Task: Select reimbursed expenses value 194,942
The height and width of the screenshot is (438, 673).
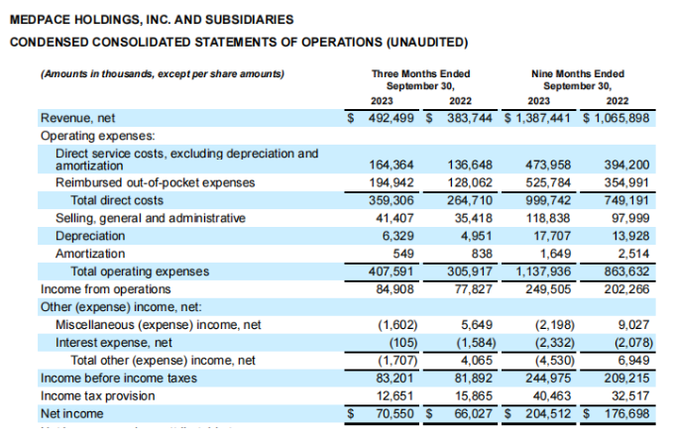Action: pos(392,182)
